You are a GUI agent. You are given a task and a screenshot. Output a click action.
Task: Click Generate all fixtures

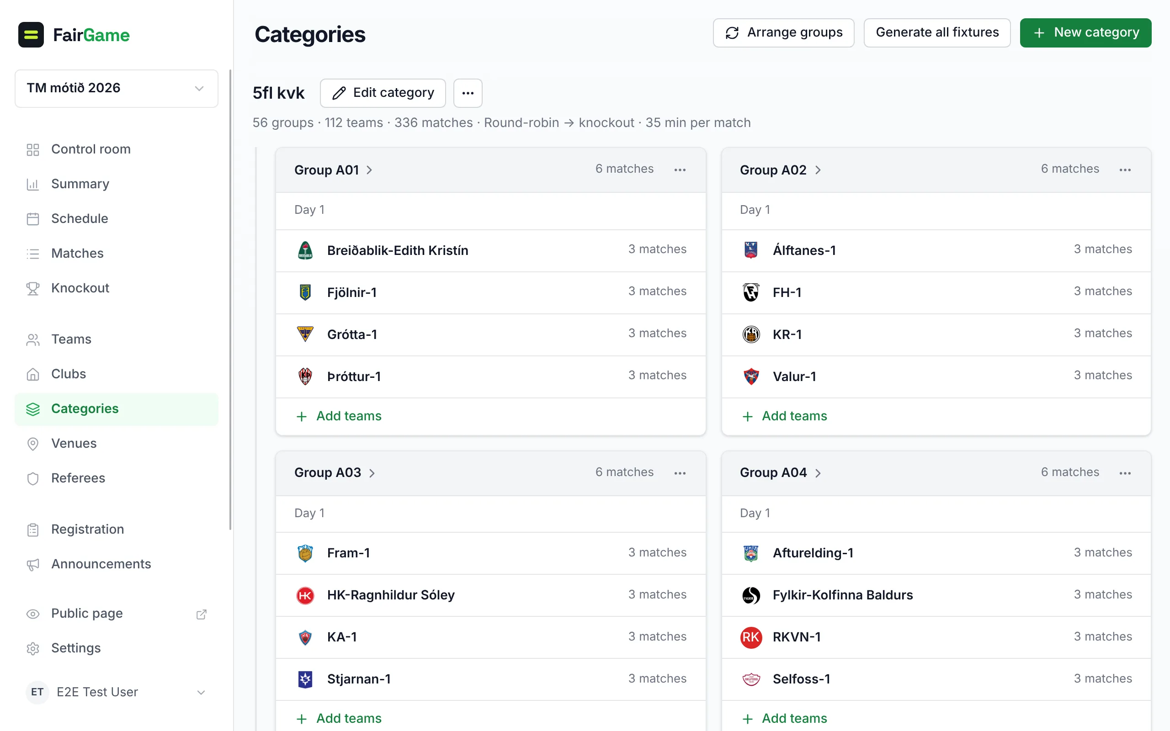(x=937, y=33)
